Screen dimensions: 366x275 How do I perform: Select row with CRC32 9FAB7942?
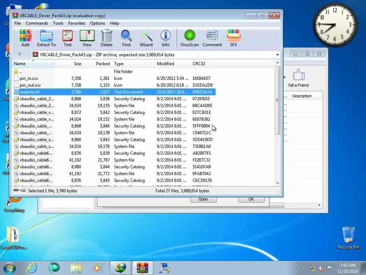point(114,174)
